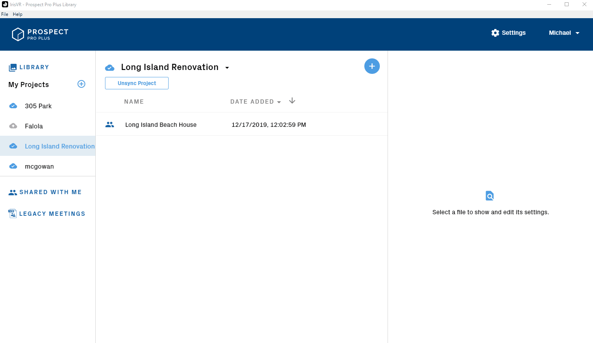The image size is (593, 343).
Task: Click shared people icon on Long Island Beach House
Action: 110,125
